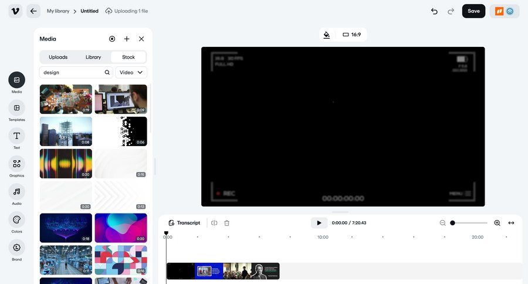Select the 0:11 factory floor stock clip
Image resolution: width=528 pixels, height=284 pixels.
pos(66,260)
